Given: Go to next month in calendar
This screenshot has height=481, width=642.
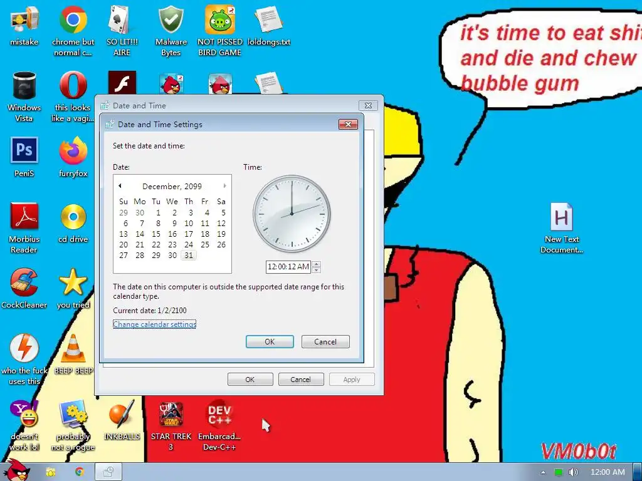Looking at the screenshot, I should pos(225,185).
